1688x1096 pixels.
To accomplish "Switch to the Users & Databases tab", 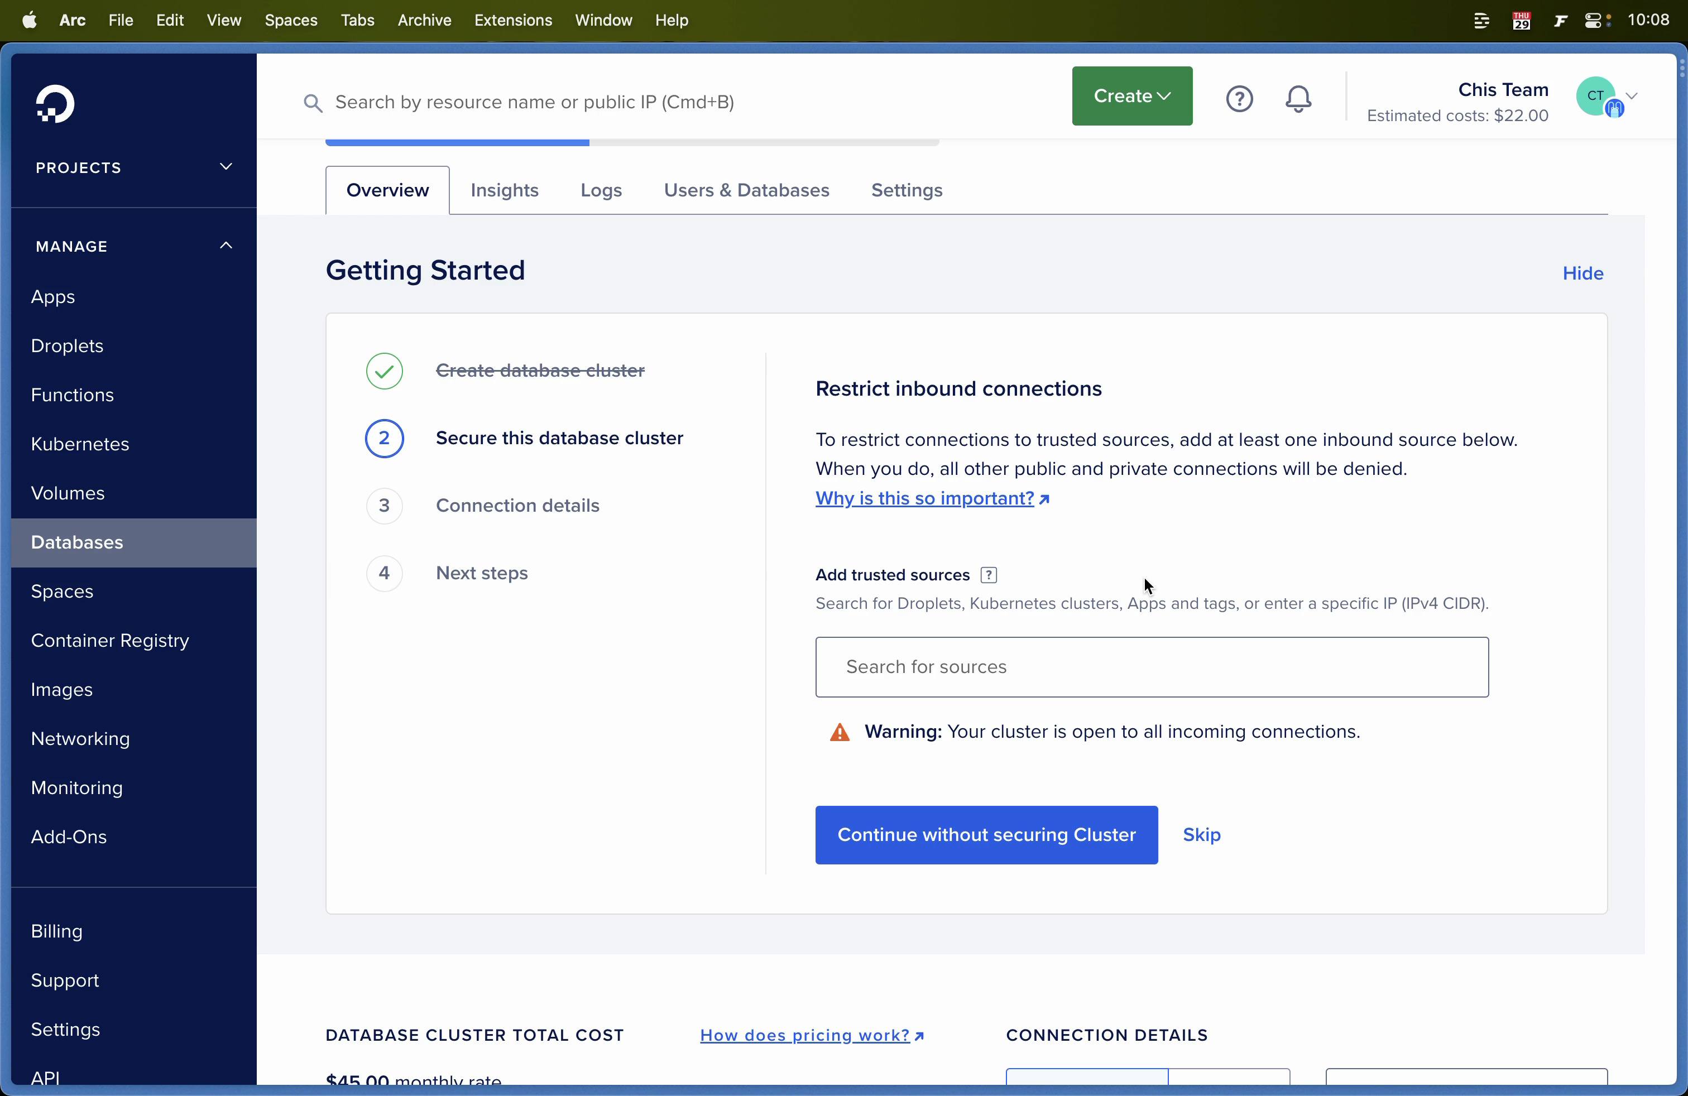I will pyautogui.click(x=746, y=190).
